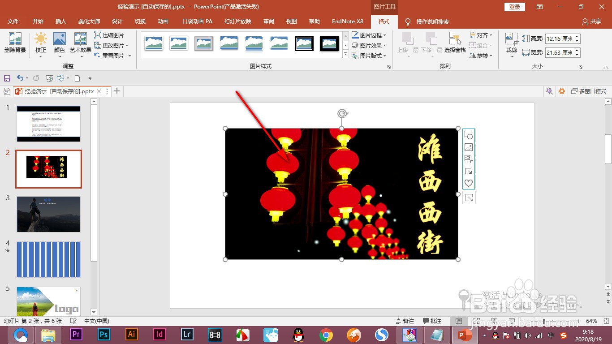Click the shape icon at top of picture side toolbar
612x344 pixels.
(469, 135)
